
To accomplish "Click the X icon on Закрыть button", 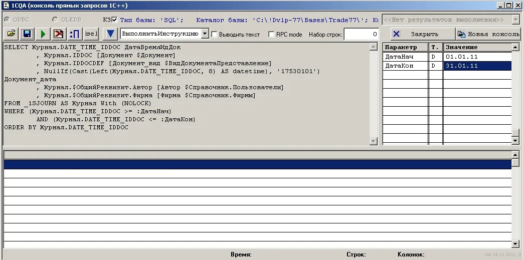I will (x=396, y=34).
